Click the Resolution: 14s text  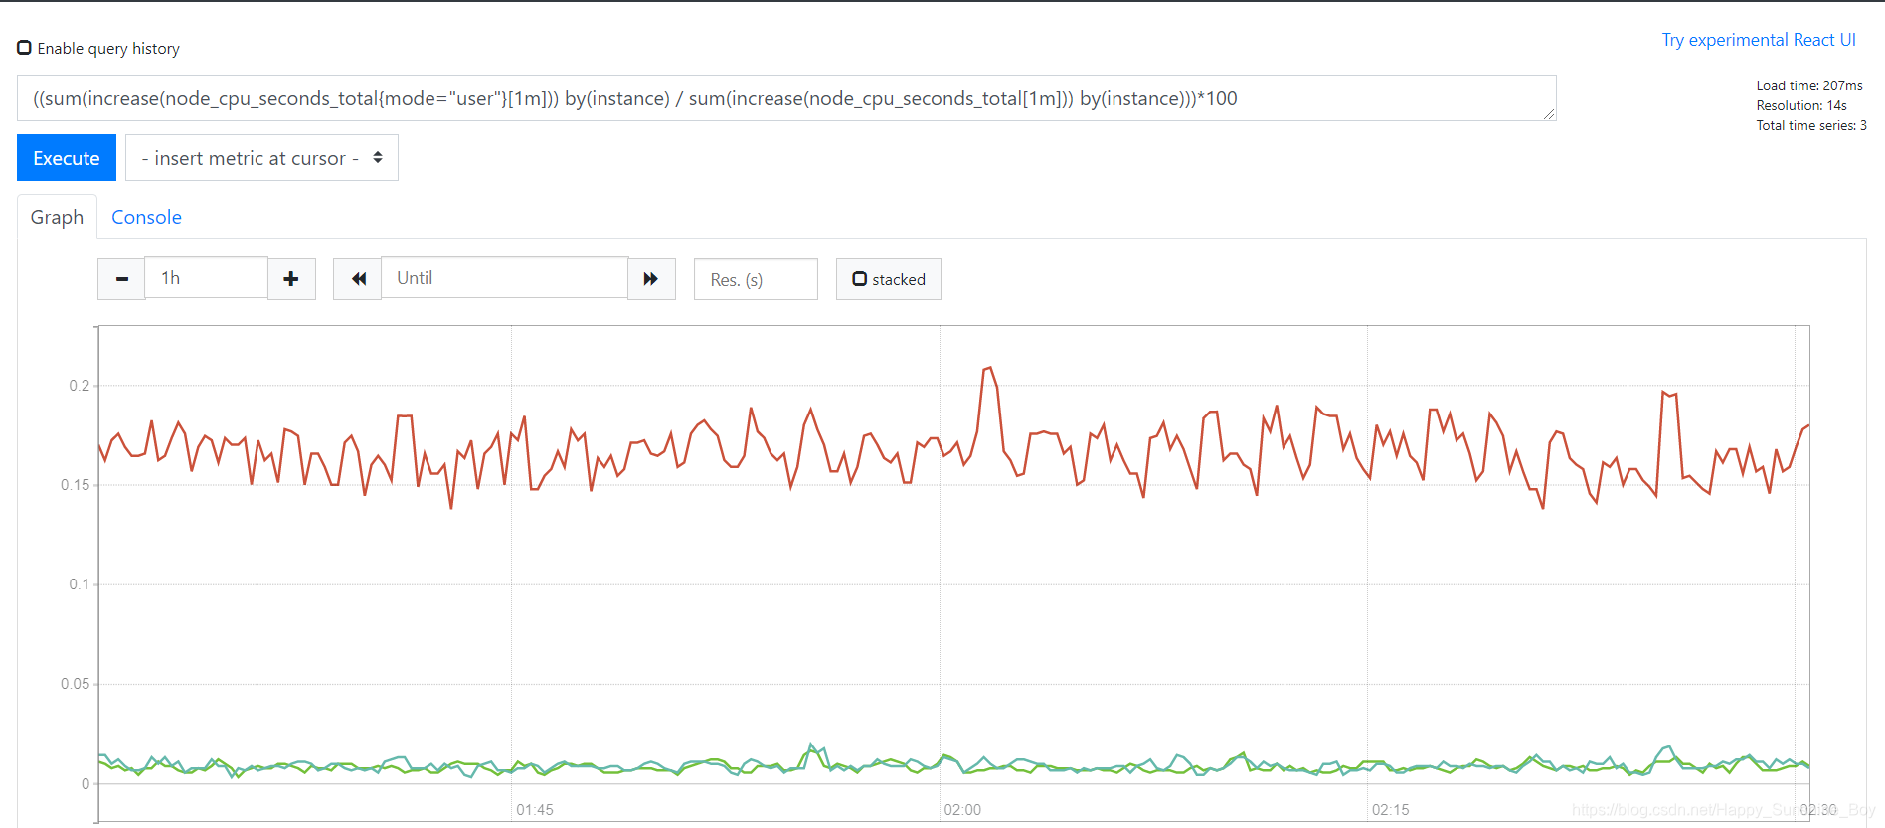tap(1800, 105)
